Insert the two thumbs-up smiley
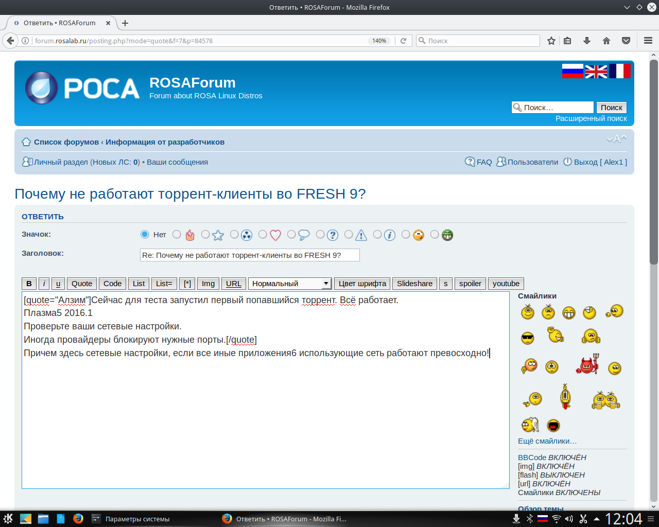Screen dimensions: 659x527 (x=591, y=337)
